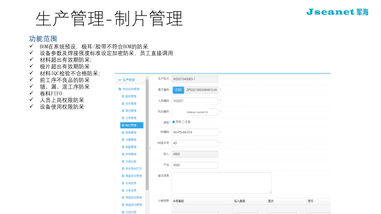Click the icon beside 涂布管理

(x=123, y=104)
